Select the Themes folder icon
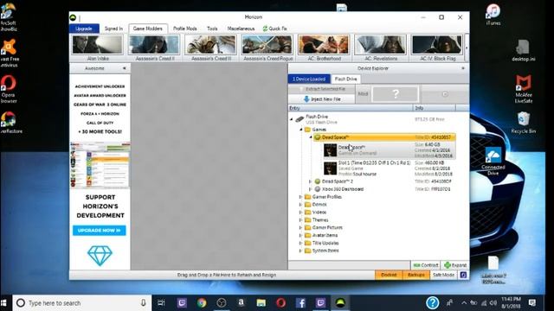The image size is (554, 311). (308, 220)
